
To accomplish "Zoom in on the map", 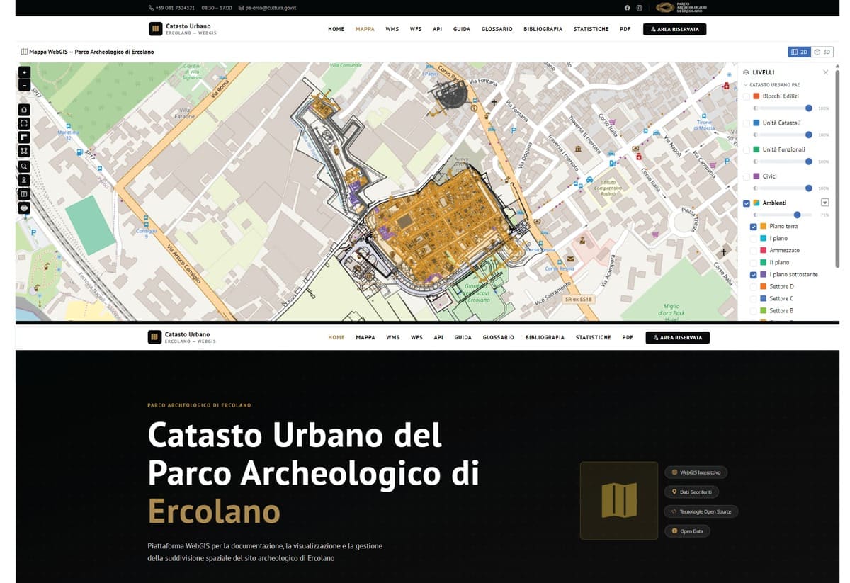I will click(x=24, y=72).
